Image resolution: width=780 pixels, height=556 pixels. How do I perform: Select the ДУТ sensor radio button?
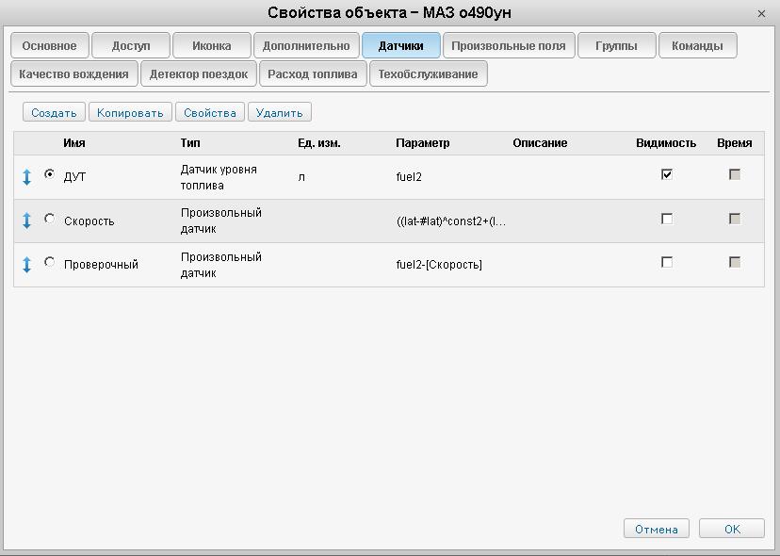[50, 174]
